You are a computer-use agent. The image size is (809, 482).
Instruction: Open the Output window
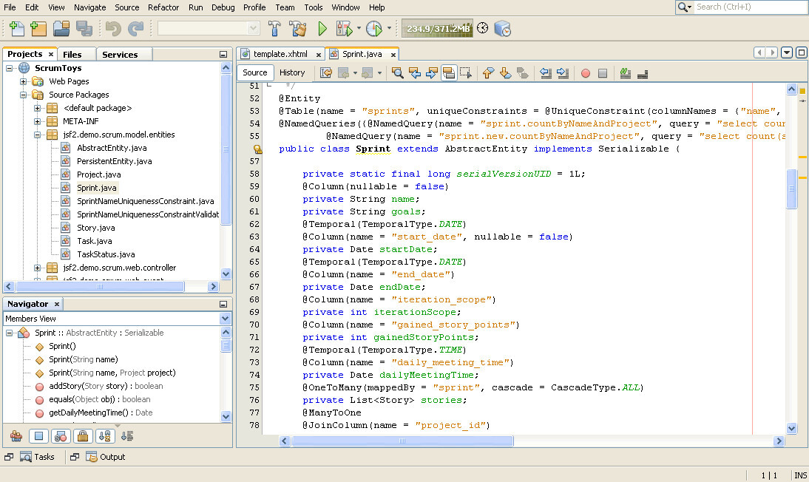111,457
